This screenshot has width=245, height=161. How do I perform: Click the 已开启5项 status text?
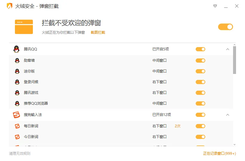(161, 49)
